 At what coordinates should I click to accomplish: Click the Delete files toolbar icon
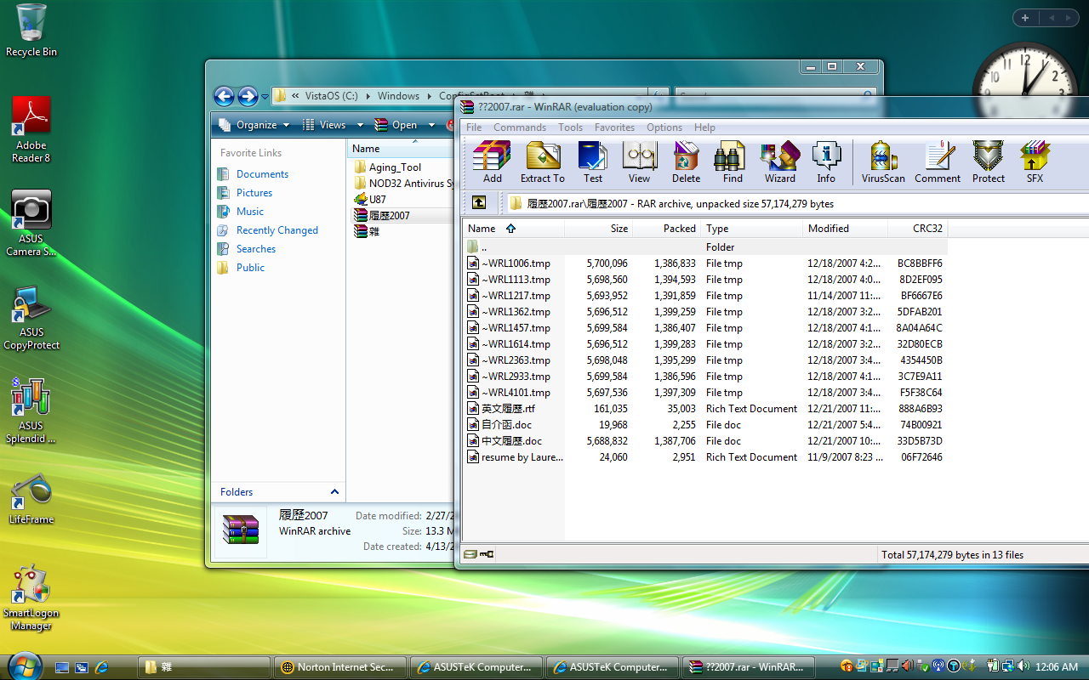pos(686,161)
